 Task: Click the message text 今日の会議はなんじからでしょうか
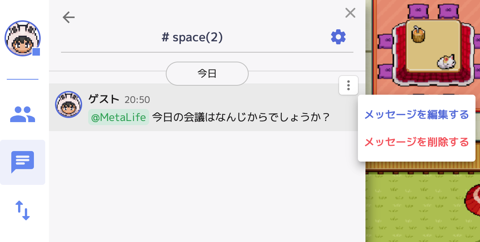click(241, 117)
